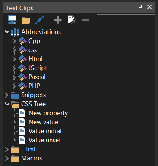Click the edit clip document icon
Image resolution: width=158 pixels, height=166 pixels.
pos(72,20)
